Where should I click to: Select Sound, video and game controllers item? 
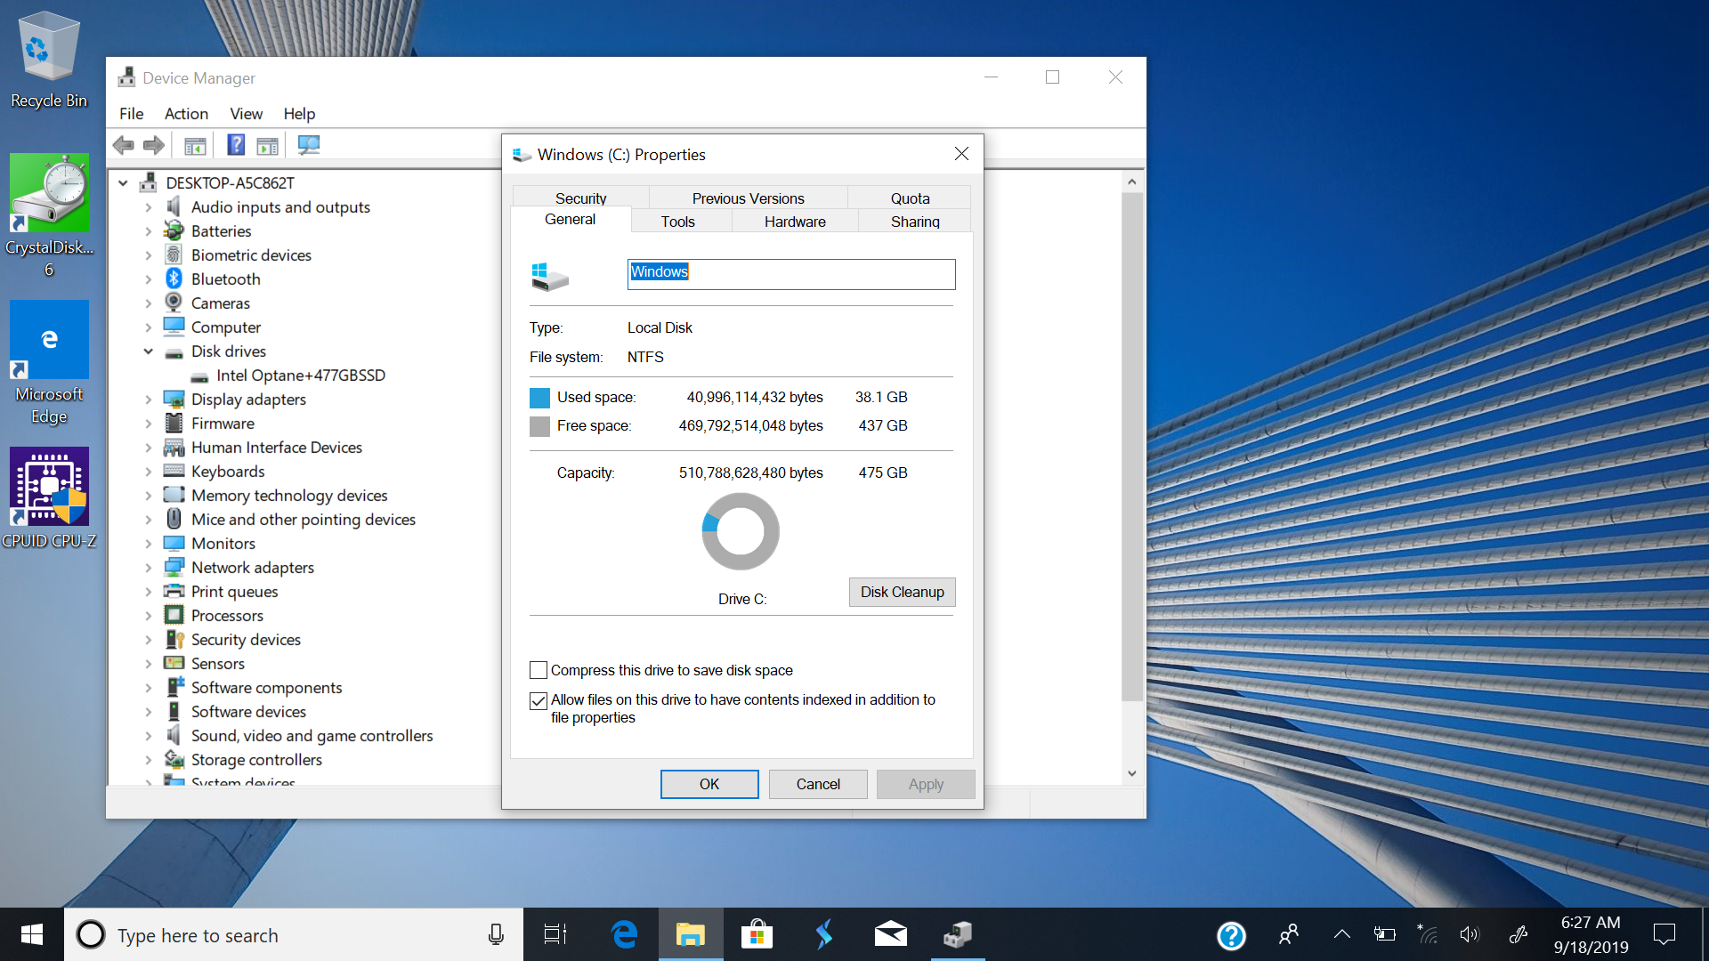pyautogui.click(x=312, y=736)
